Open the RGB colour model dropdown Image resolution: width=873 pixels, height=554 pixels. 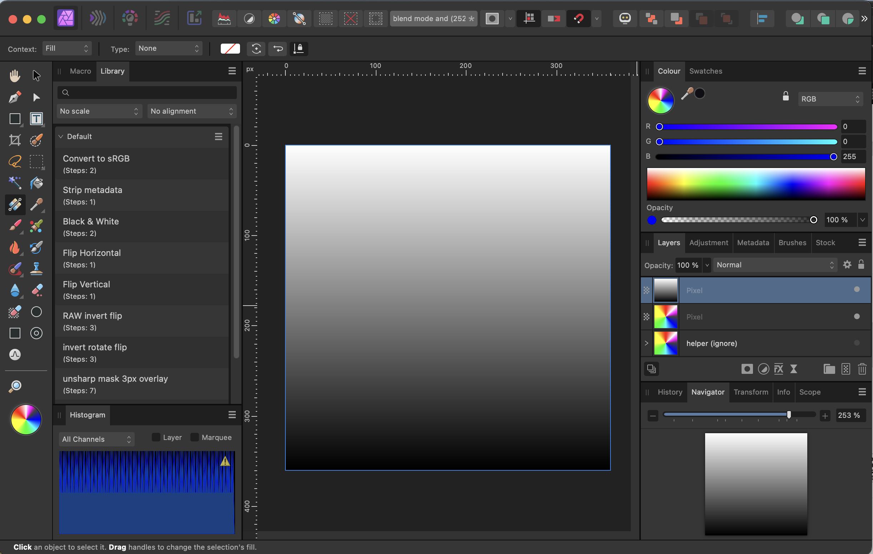(830, 98)
